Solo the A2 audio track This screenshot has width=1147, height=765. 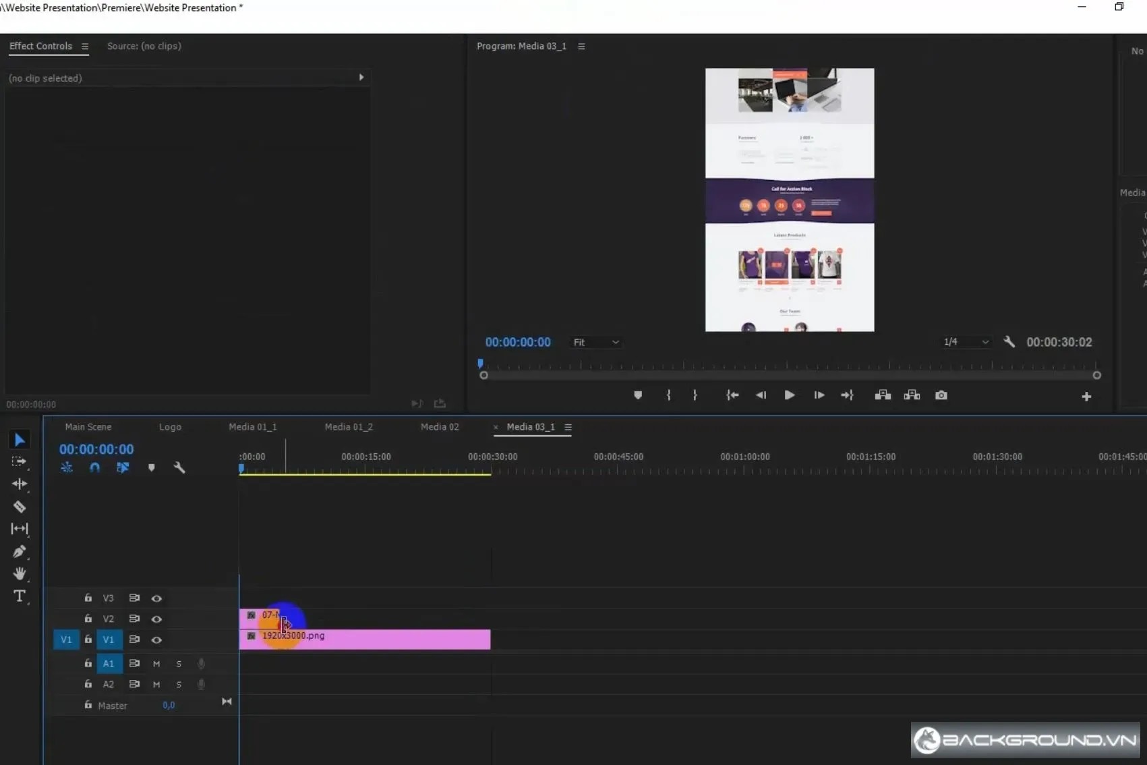point(179,684)
